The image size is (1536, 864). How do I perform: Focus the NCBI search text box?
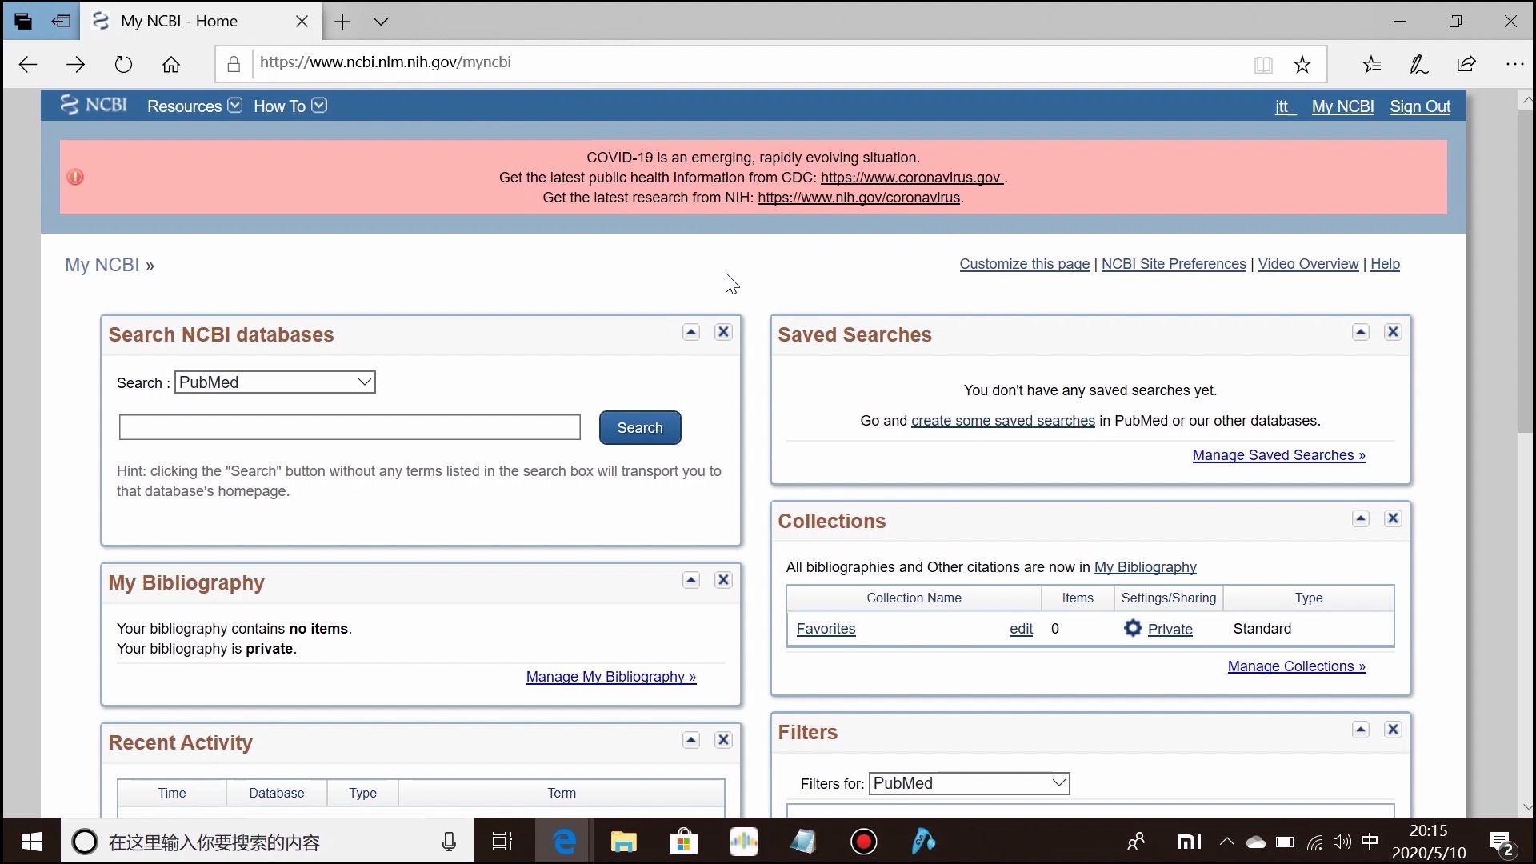pos(350,427)
